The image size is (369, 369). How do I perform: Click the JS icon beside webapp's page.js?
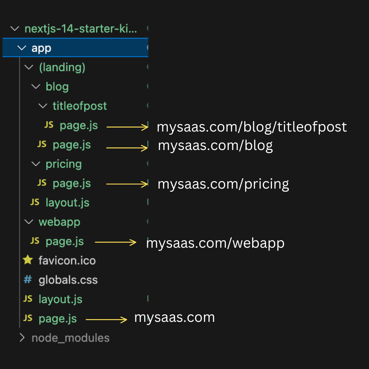35,241
